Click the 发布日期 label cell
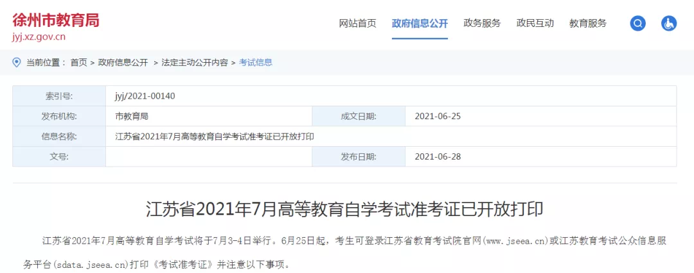The width and height of the screenshot is (694, 273). coord(359,156)
